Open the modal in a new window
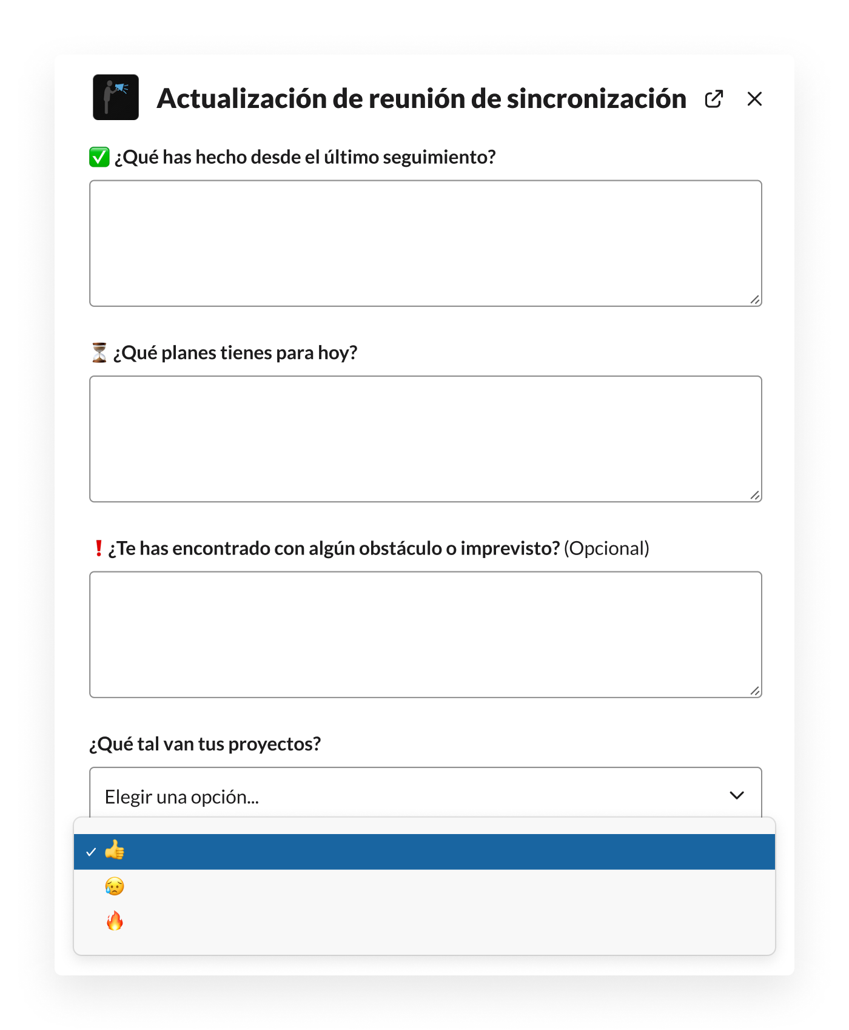 tap(714, 99)
